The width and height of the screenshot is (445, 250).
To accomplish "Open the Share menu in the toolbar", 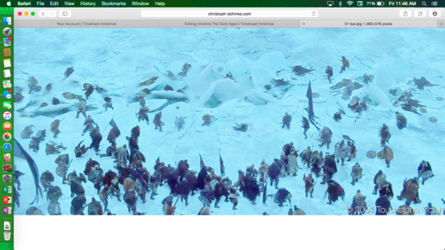I will [x=405, y=14].
